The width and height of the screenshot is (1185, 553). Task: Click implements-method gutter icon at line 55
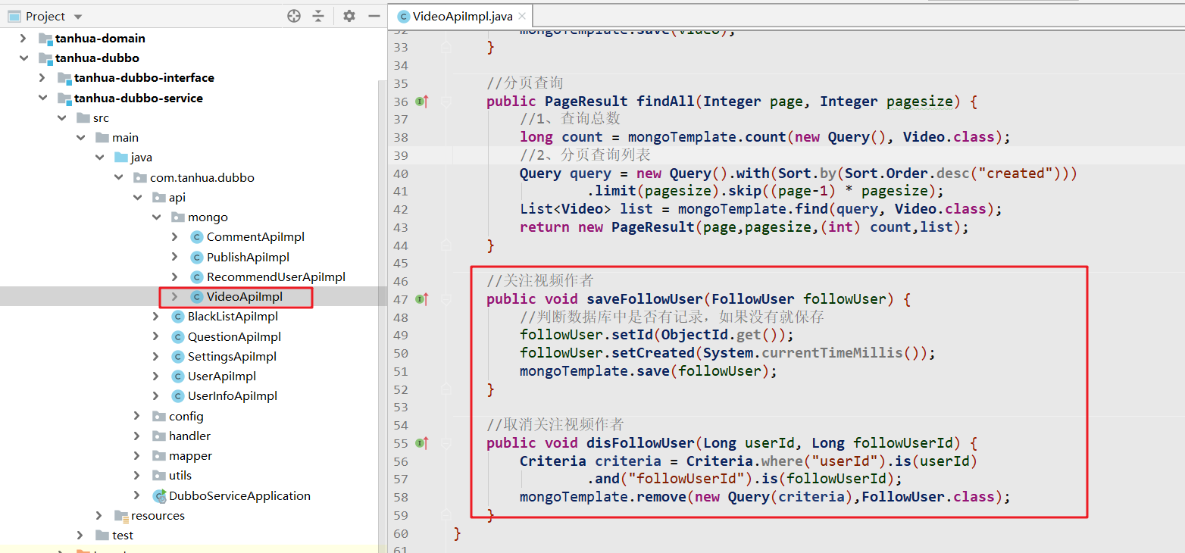click(x=422, y=442)
